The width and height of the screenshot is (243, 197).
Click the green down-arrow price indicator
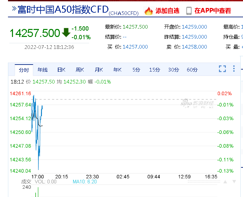pyautogui.click(x=66, y=32)
